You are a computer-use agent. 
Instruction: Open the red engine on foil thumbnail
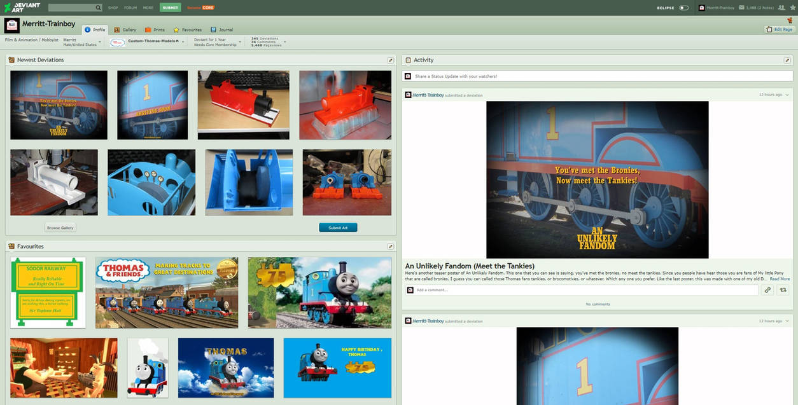[345, 105]
